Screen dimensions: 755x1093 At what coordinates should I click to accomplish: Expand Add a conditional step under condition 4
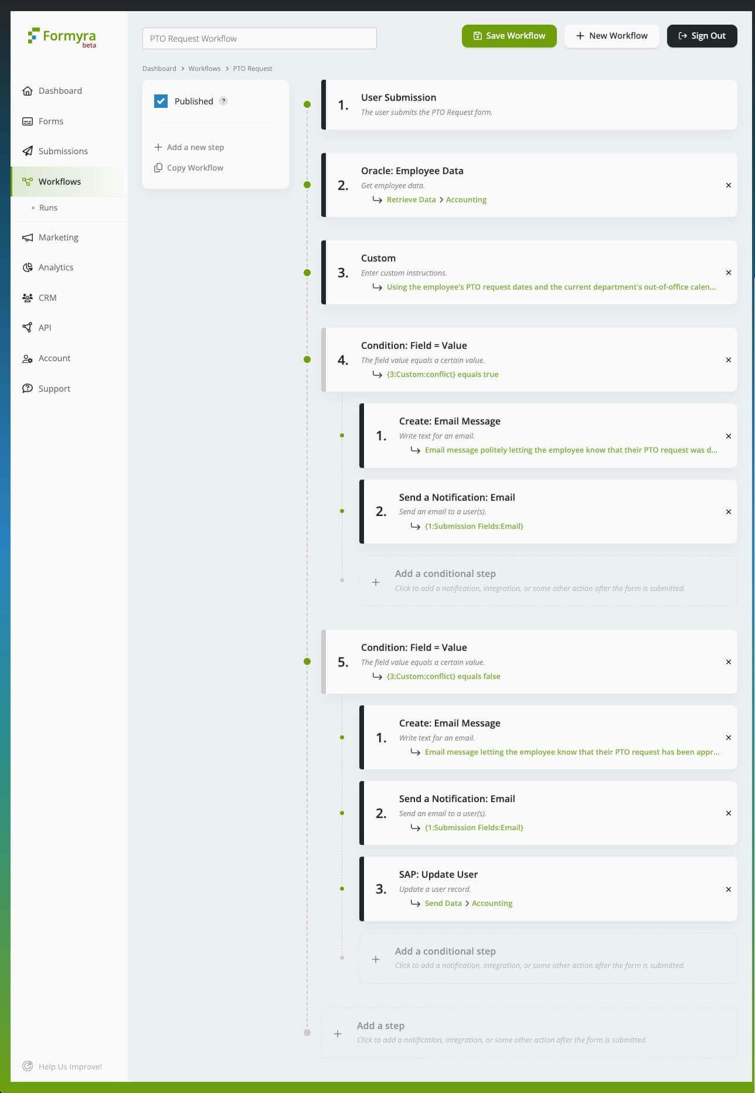click(547, 581)
